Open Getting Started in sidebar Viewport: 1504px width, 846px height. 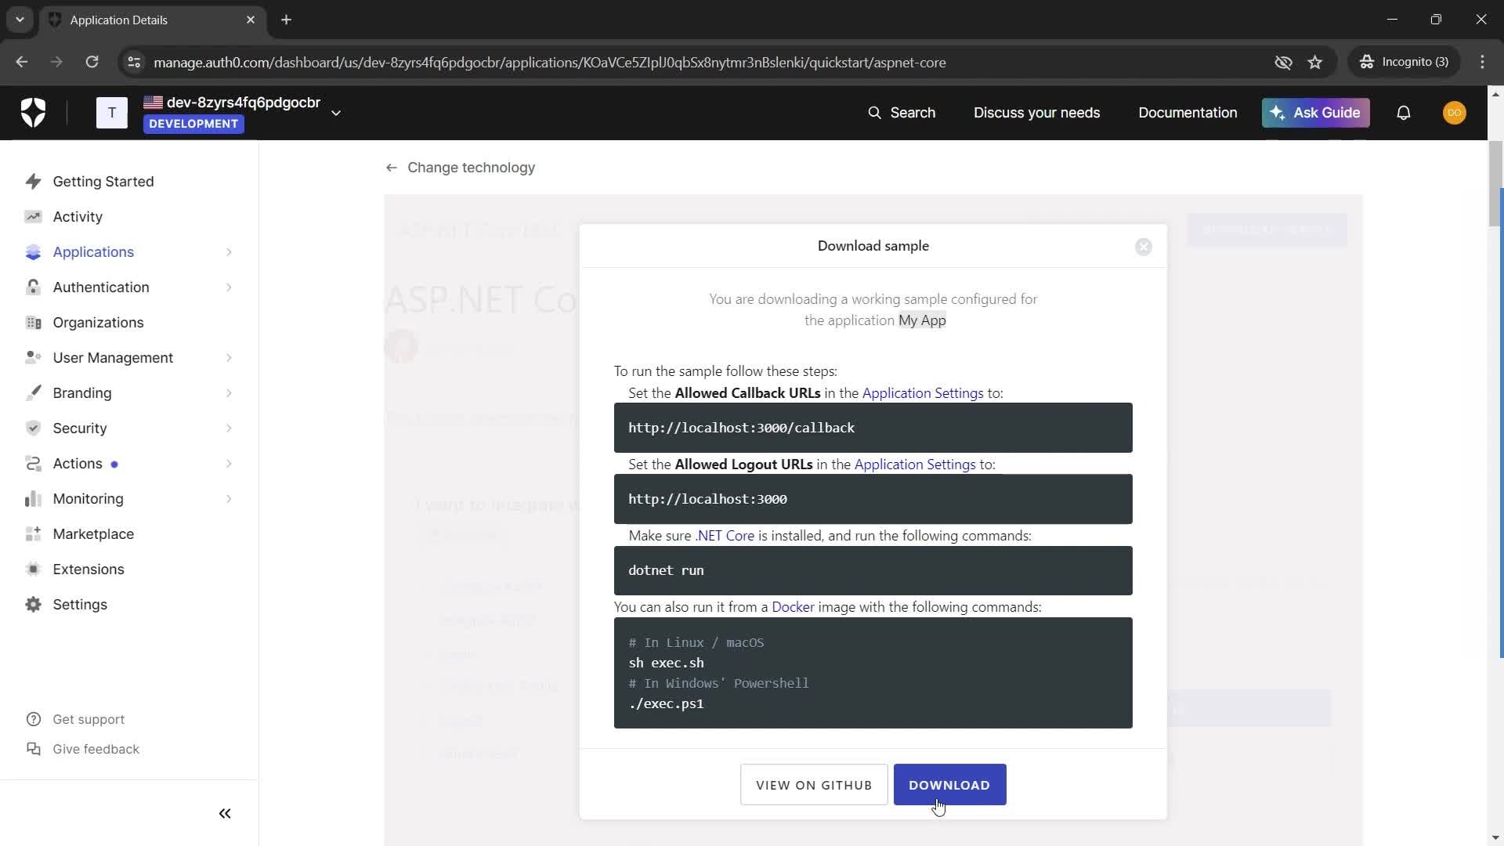click(x=103, y=182)
